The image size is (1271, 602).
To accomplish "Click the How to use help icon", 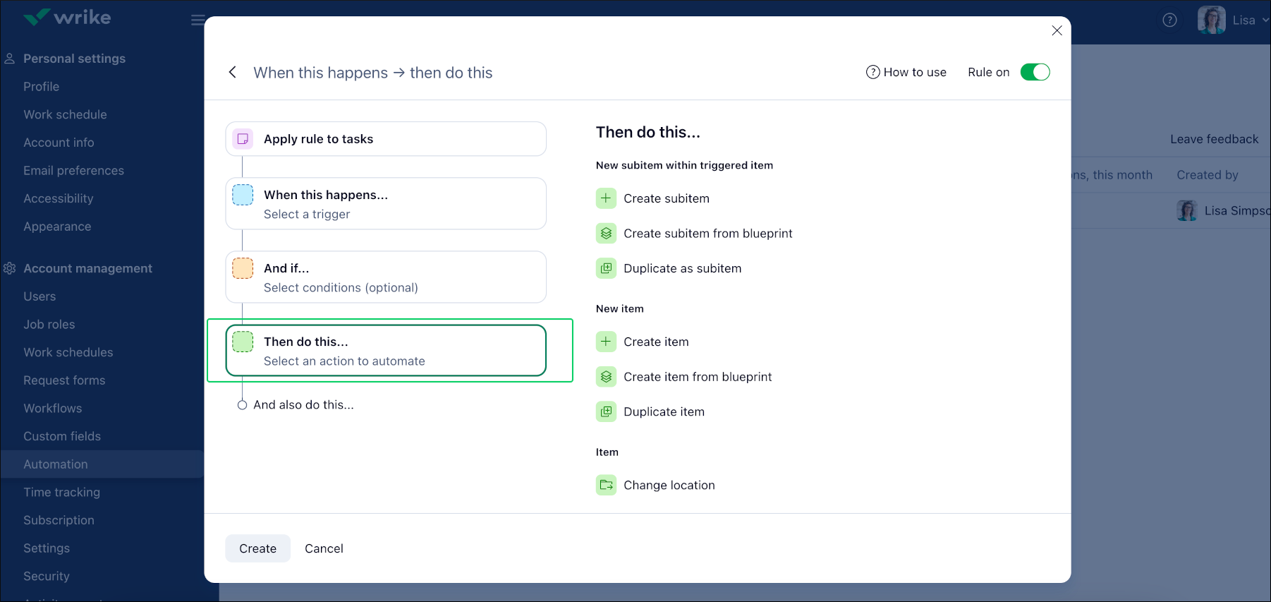I will tap(872, 72).
